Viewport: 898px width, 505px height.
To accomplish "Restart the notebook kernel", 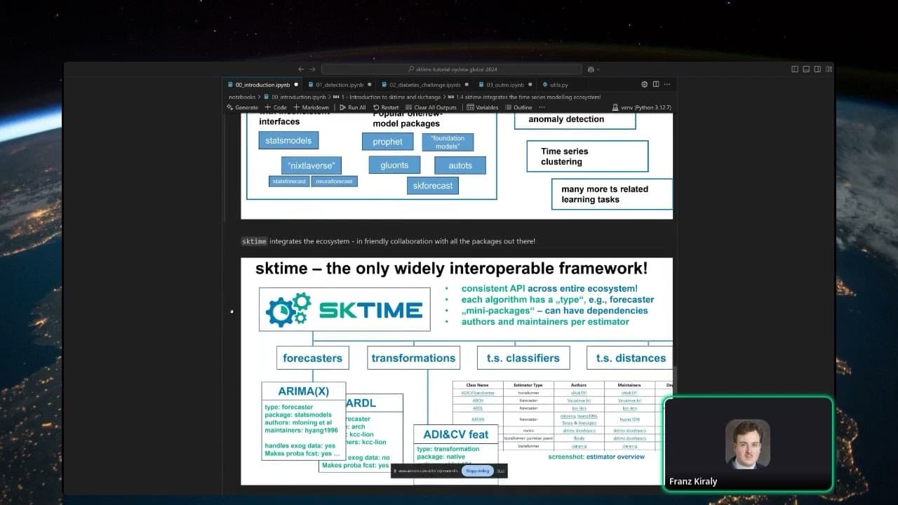I will point(386,107).
